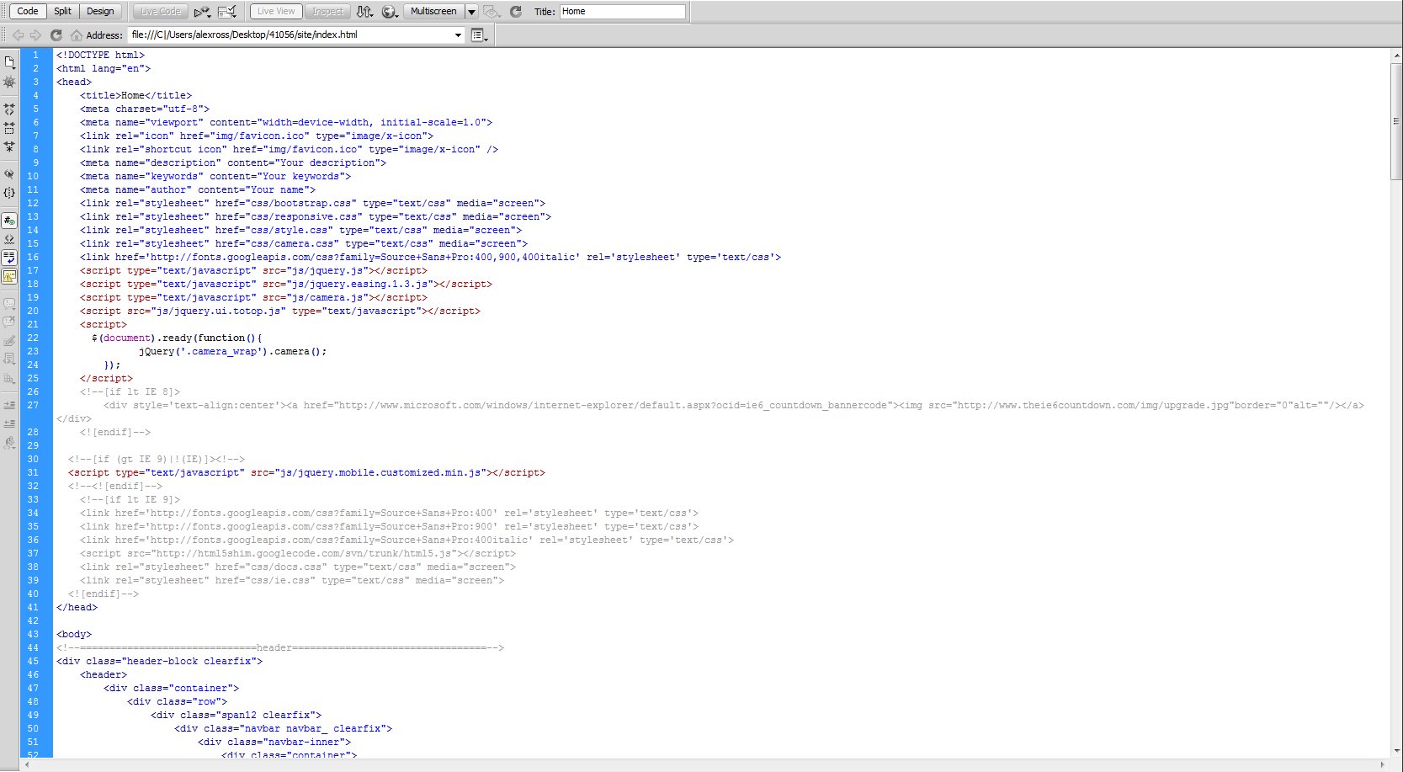
Task: Toggle syntax error alerts in info bar
Action: [x=9, y=276]
